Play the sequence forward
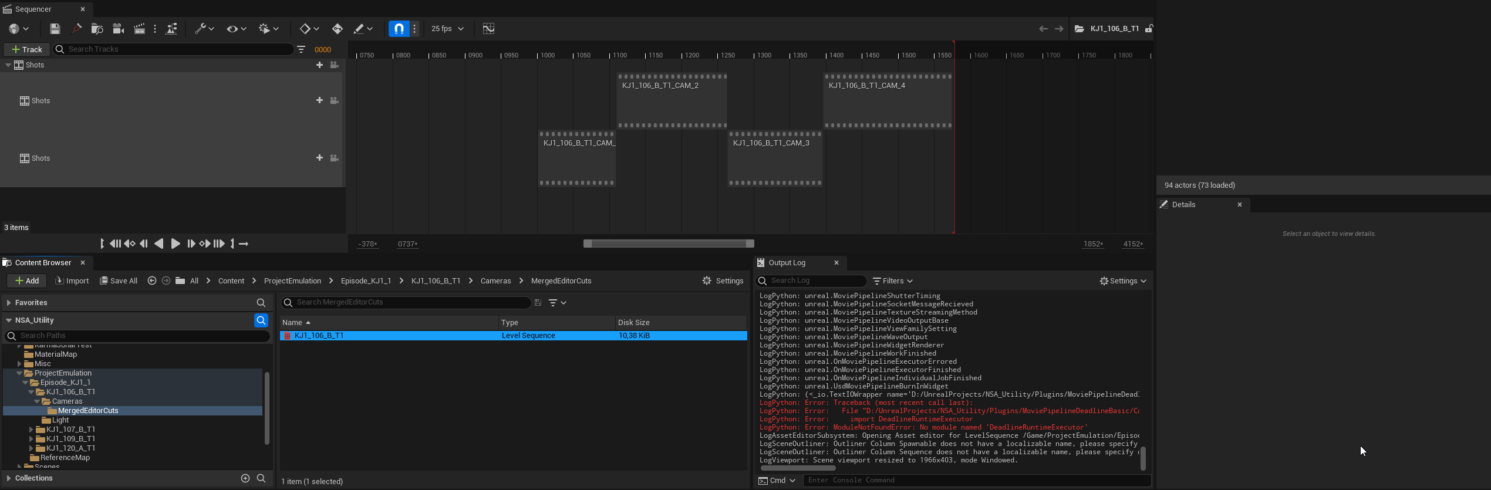Viewport: 1491px width, 490px height. point(175,244)
